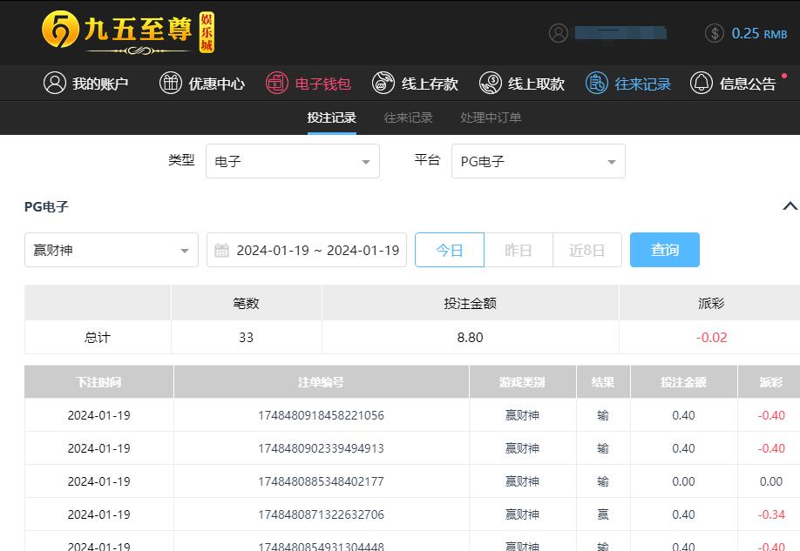Viewport: 800px width, 551px height.
Task: Select the 近8日 date range option
Action: pyautogui.click(x=586, y=251)
